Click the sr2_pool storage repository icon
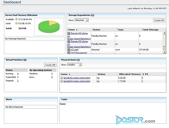Viewport: 169px width, 128px height. click(69, 49)
